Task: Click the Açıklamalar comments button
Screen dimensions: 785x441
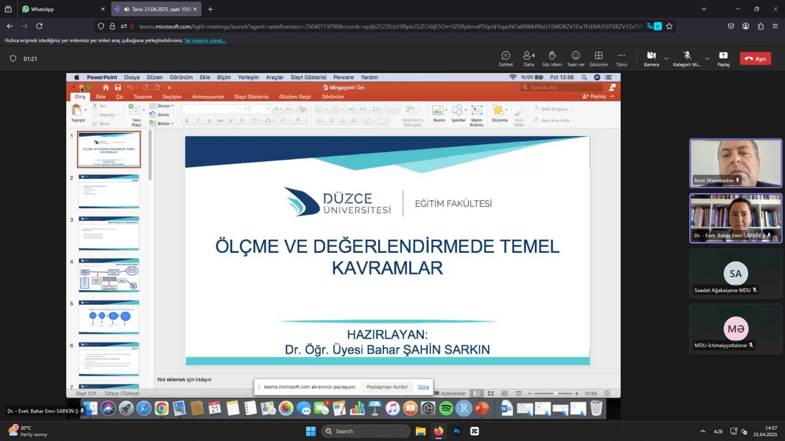Action: (450, 393)
